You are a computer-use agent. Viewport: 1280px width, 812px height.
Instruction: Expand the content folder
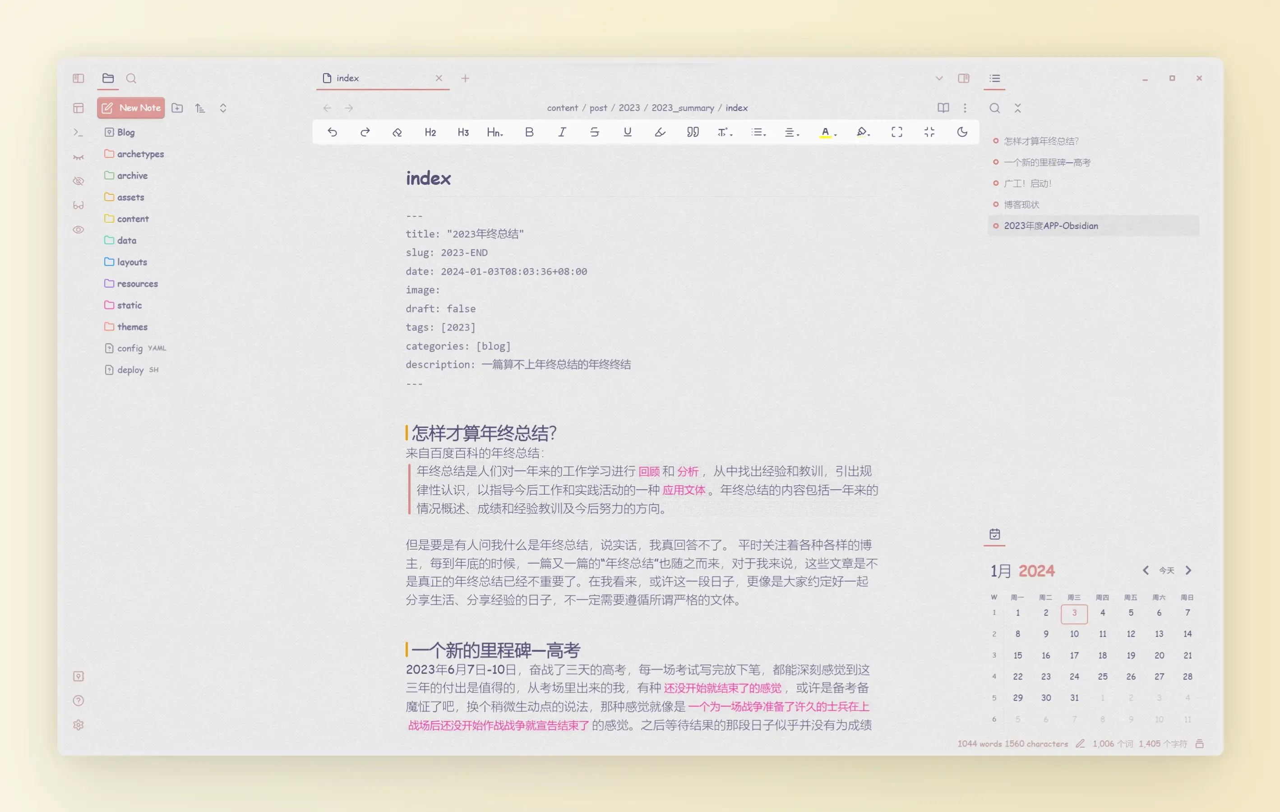(132, 219)
